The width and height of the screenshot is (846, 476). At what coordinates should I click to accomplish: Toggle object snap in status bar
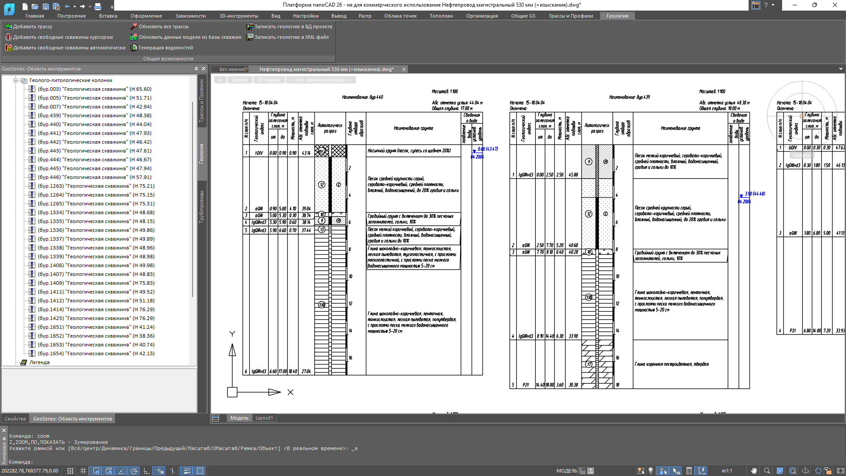[x=96, y=471]
